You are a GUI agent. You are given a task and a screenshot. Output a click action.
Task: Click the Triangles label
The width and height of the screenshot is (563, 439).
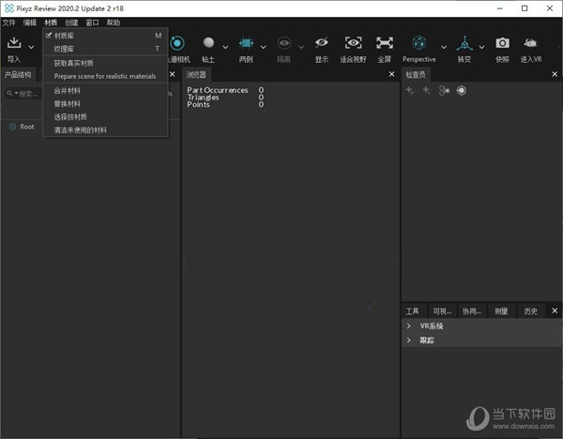203,98
